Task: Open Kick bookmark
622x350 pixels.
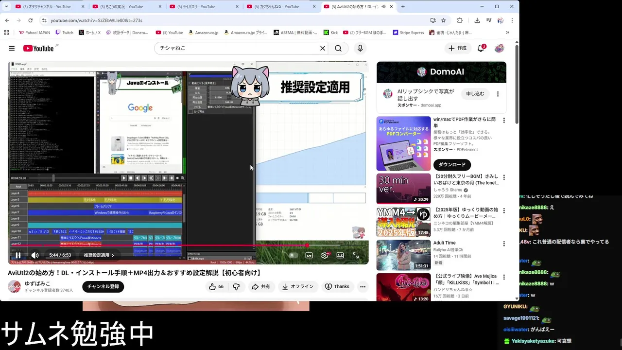Action: 329,33
